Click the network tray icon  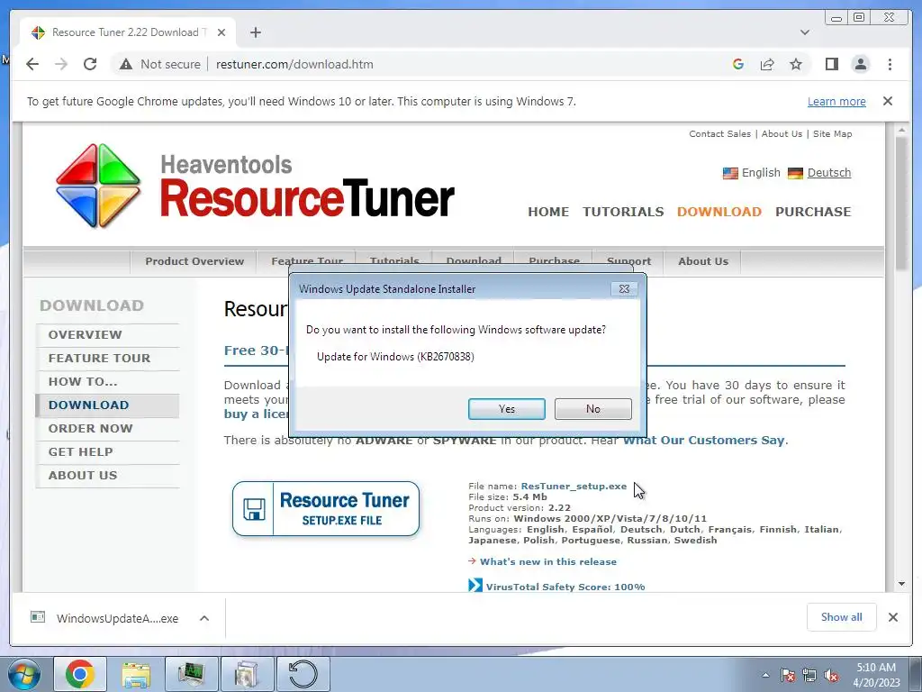tap(809, 675)
